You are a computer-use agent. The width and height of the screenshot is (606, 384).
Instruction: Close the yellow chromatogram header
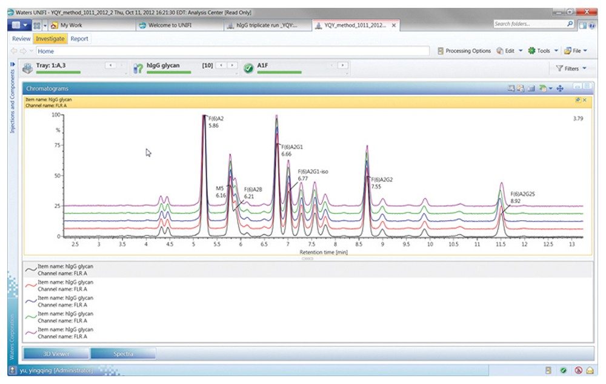click(584, 100)
